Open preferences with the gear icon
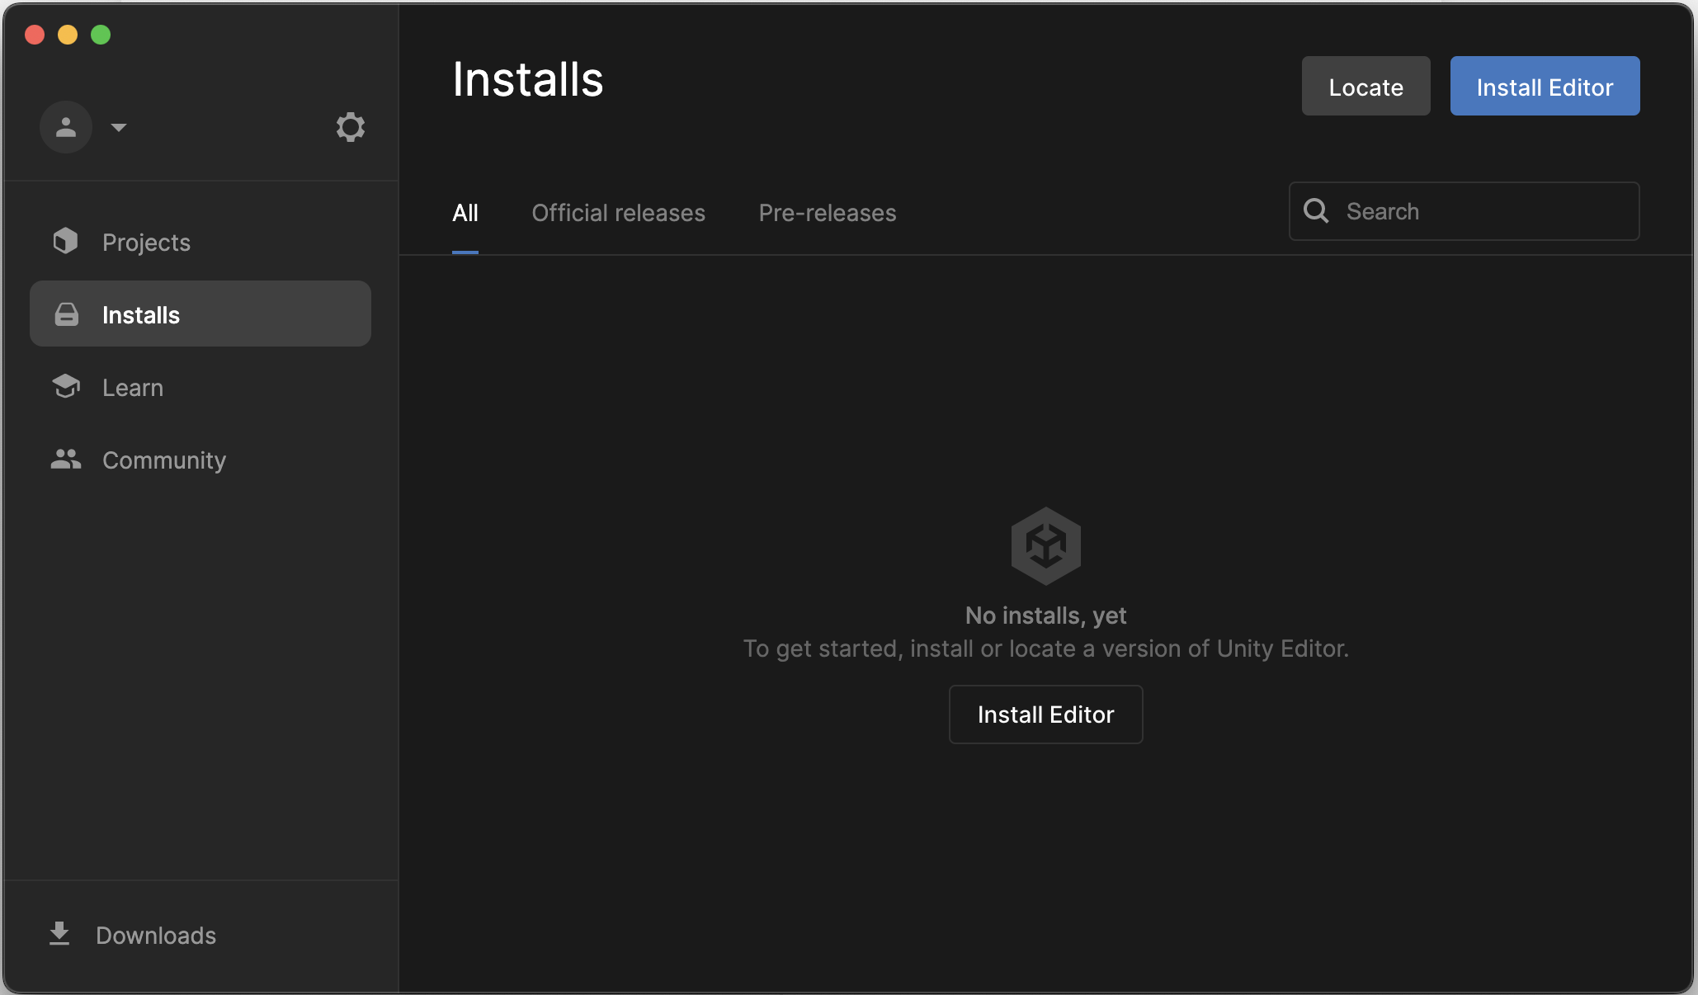 point(350,127)
